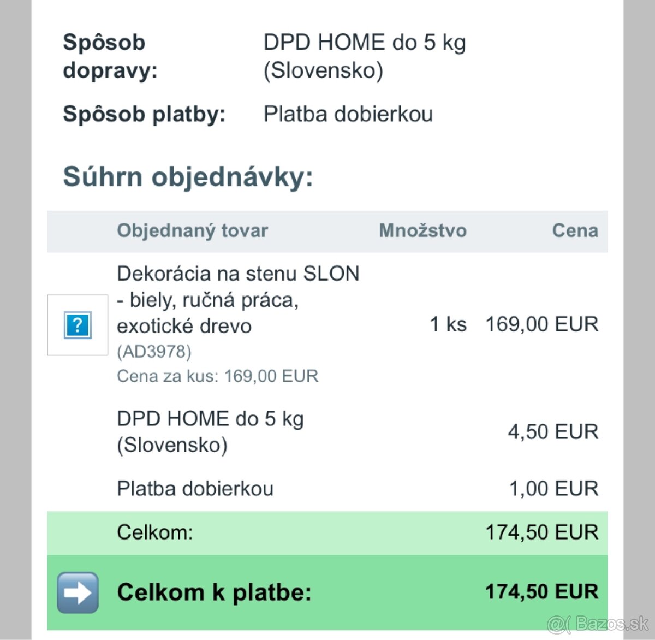Click the bold 174,50 EUR final total

(x=541, y=592)
